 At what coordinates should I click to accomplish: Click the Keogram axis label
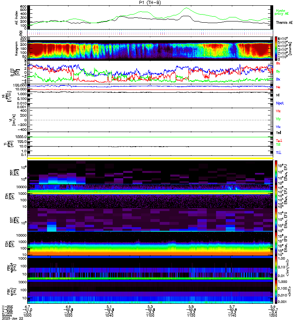16,49
